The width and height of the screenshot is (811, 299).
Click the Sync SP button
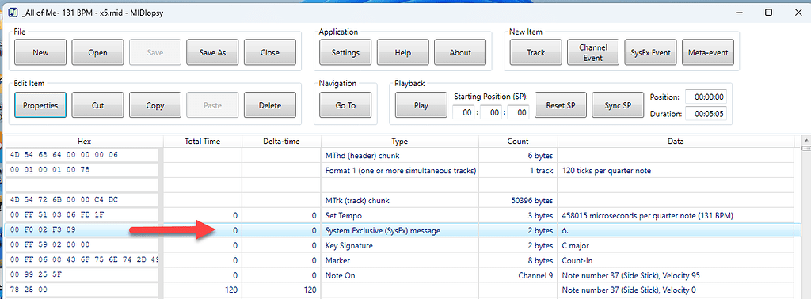pyautogui.click(x=618, y=105)
